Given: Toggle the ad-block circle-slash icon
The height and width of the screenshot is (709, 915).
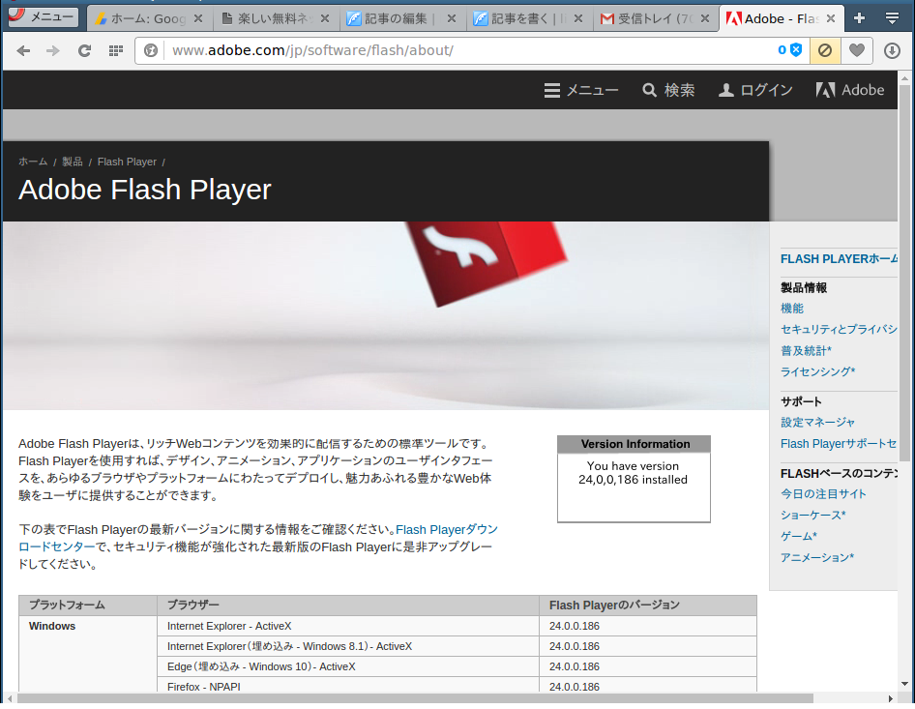Looking at the screenshot, I should pyautogui.click(x=824, y=50).
